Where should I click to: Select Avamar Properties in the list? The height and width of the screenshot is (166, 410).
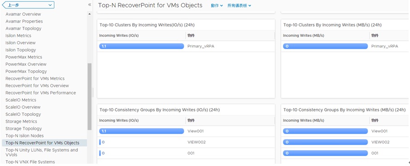point(24,21)
